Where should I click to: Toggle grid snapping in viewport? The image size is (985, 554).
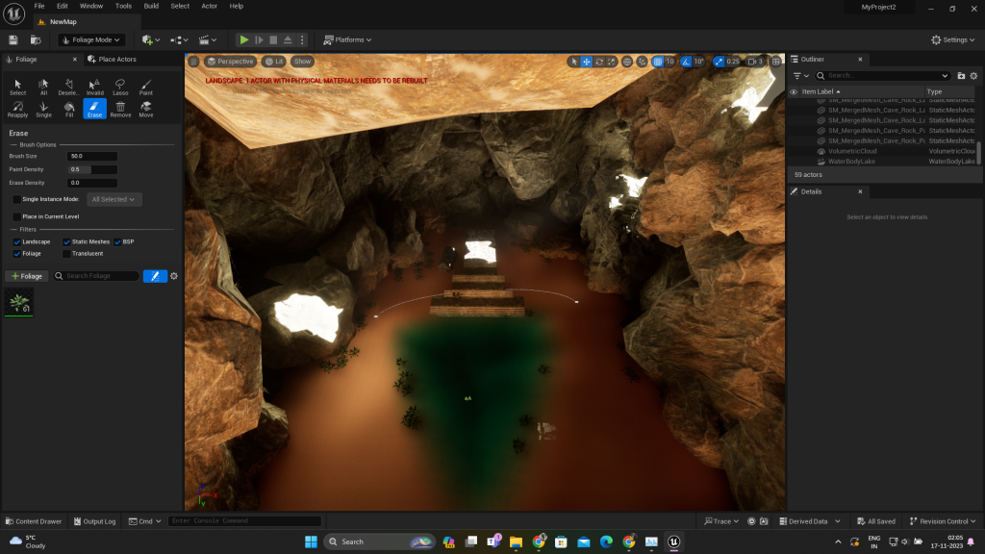(658, 62)
